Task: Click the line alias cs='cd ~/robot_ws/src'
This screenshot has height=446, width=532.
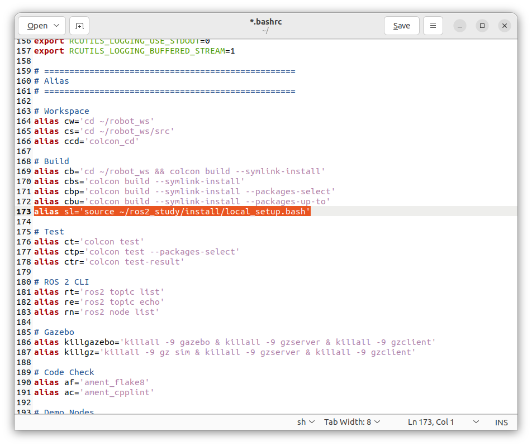Action: 104,131
